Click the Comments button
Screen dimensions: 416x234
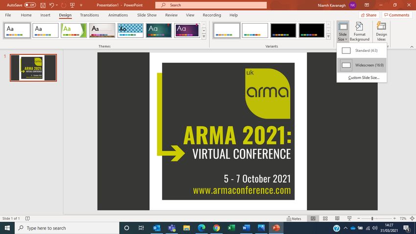point(397,15)
